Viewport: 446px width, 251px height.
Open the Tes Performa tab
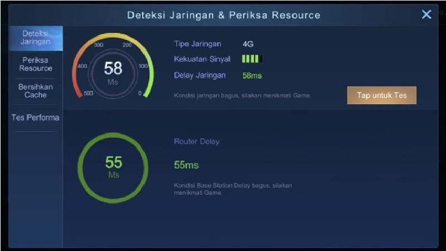tap(36, 118)
